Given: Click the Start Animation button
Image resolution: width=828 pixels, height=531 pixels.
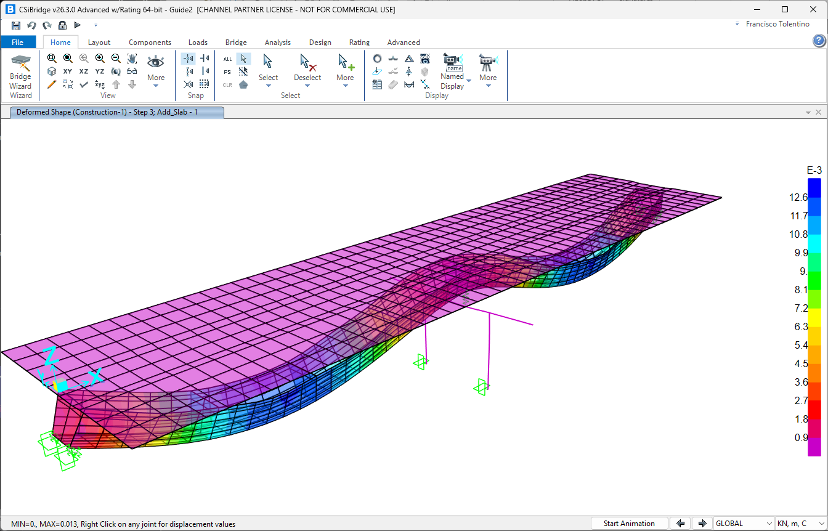Looking at the screenshot, I should pyautogui.click(x=629, y=523).
